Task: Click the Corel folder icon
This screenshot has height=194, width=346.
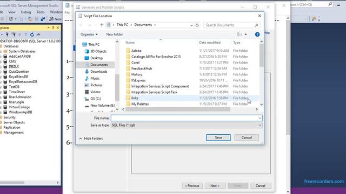Action: coord(128,63)
